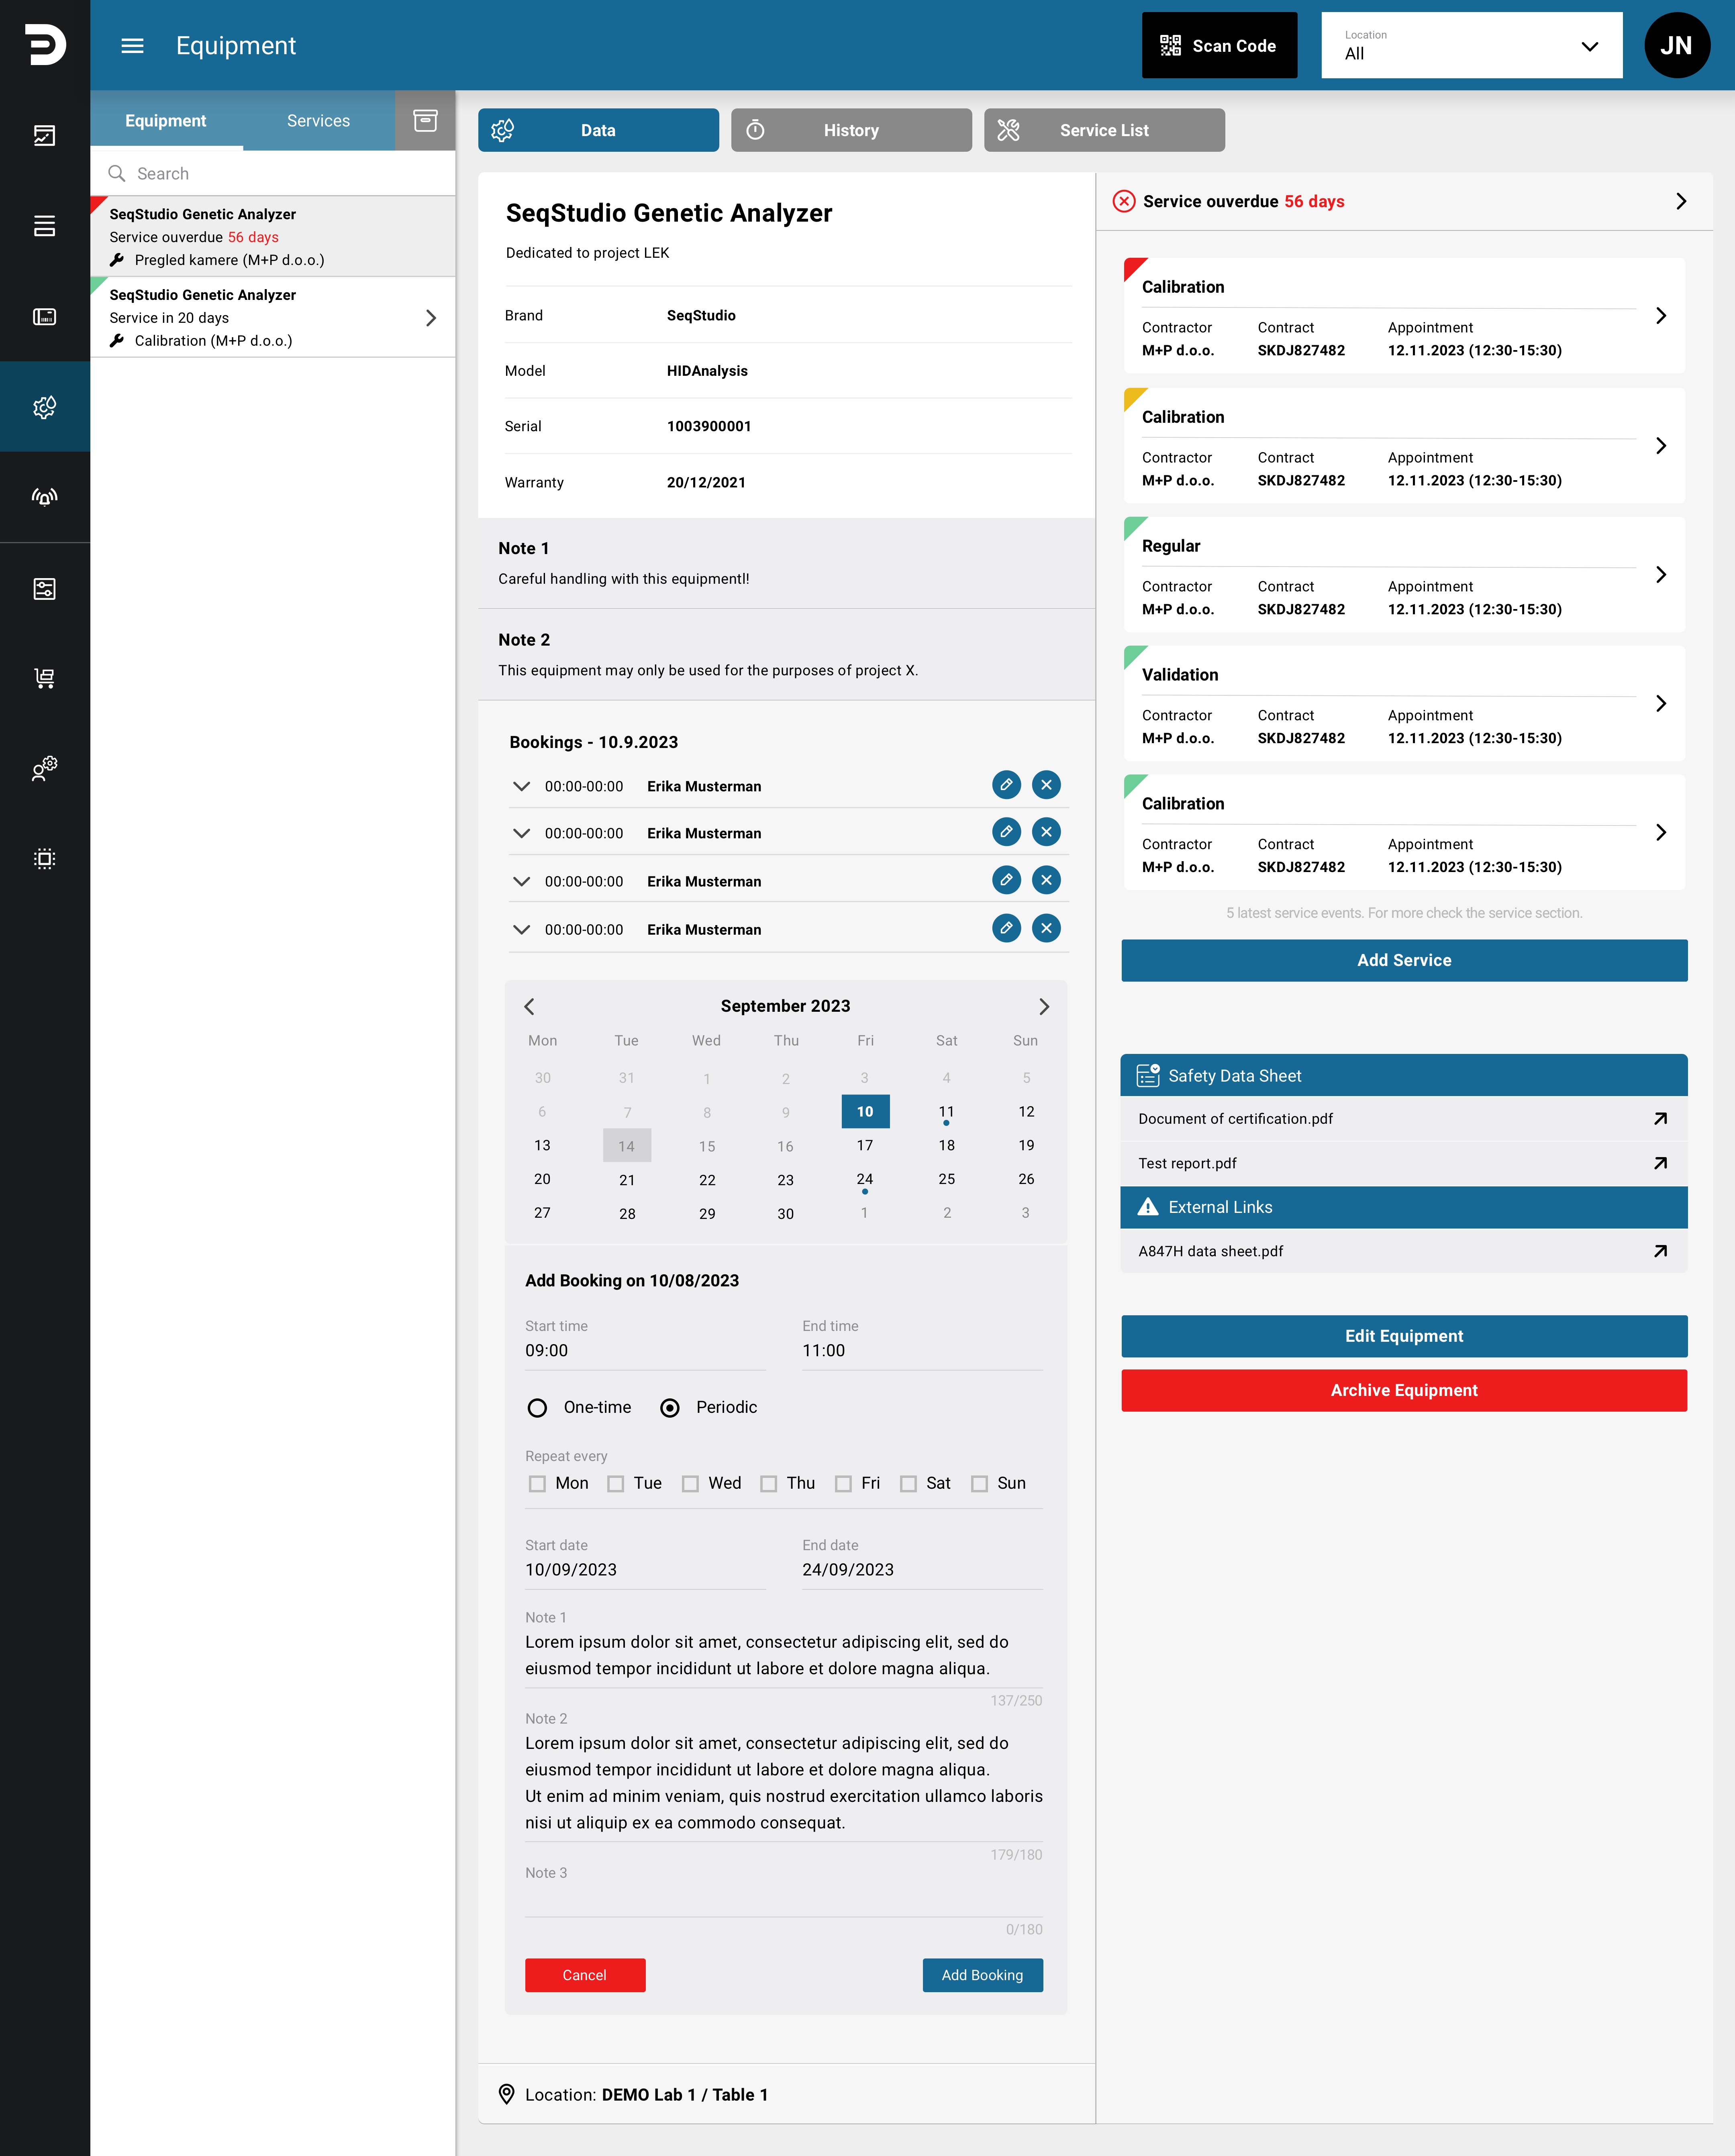Open the cart sidebar icon
1735x2156 pixels.
click(45, 678)
